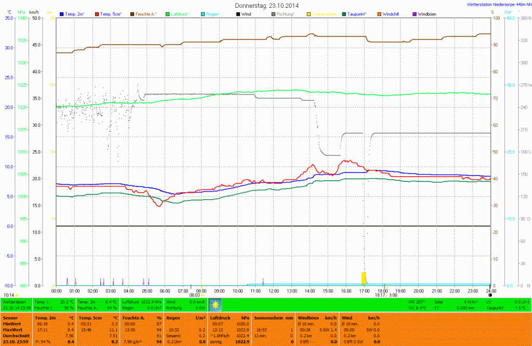The width and height of the screenshot is (532, 346).
Task: Click the yellow Sonnenschein legend marker
Action: point(309,14)
